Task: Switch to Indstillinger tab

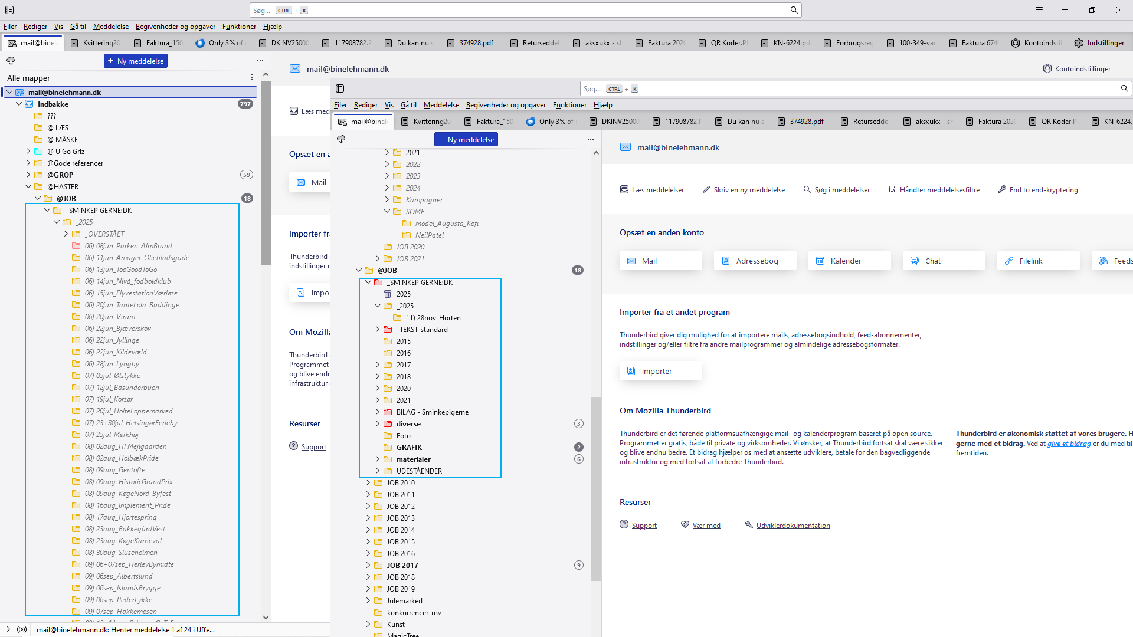Action: (x=1099, y=43)
